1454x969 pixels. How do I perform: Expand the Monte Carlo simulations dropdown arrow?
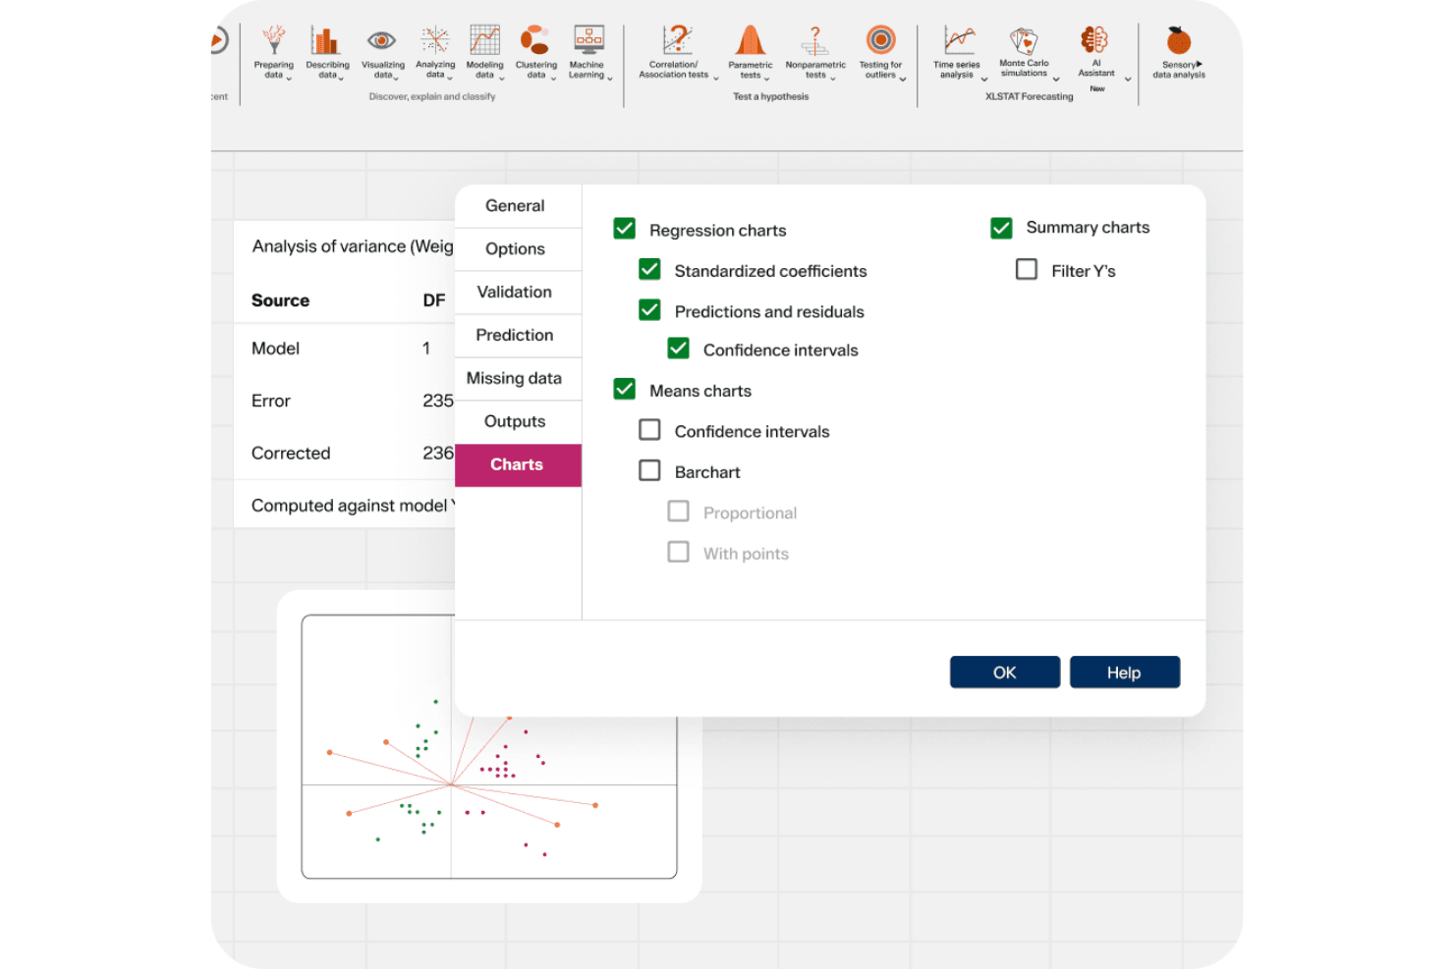pyautogui.click(x=1056, y=79)
